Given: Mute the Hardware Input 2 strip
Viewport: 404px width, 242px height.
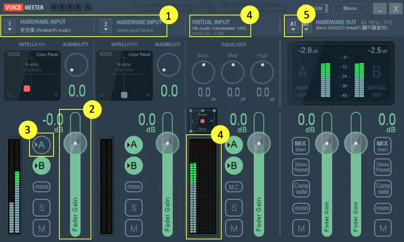Looking at the screenshot, I should (x=133, y=228).
